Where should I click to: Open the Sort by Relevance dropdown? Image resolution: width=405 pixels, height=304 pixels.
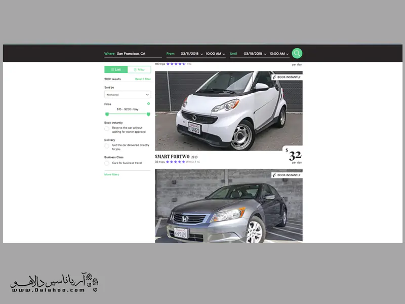click(x=128, y=94)
